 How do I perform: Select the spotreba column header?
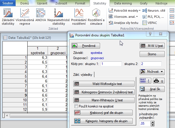click(x=38, y=51)
